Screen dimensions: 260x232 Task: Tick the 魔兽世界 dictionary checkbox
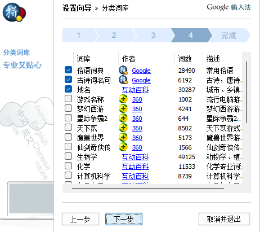tap(68, 137)
